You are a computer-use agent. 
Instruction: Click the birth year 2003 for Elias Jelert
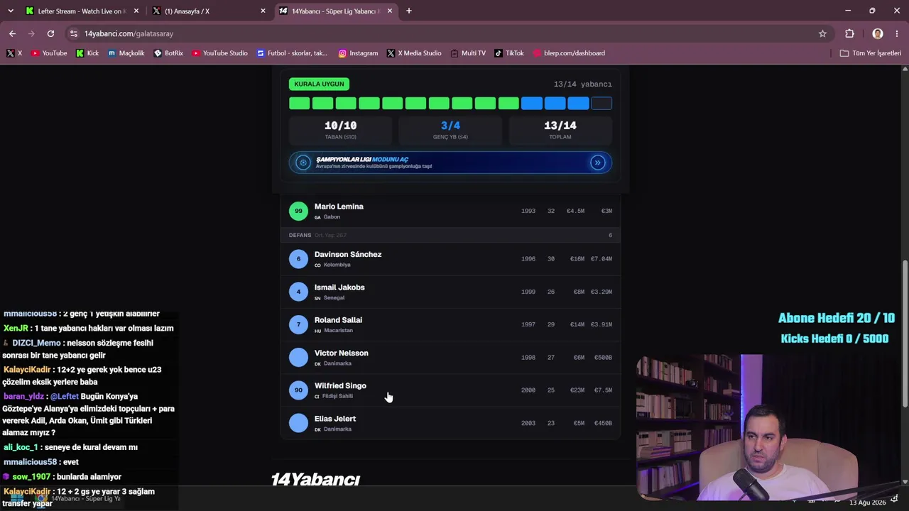click(x=528, y=423)
